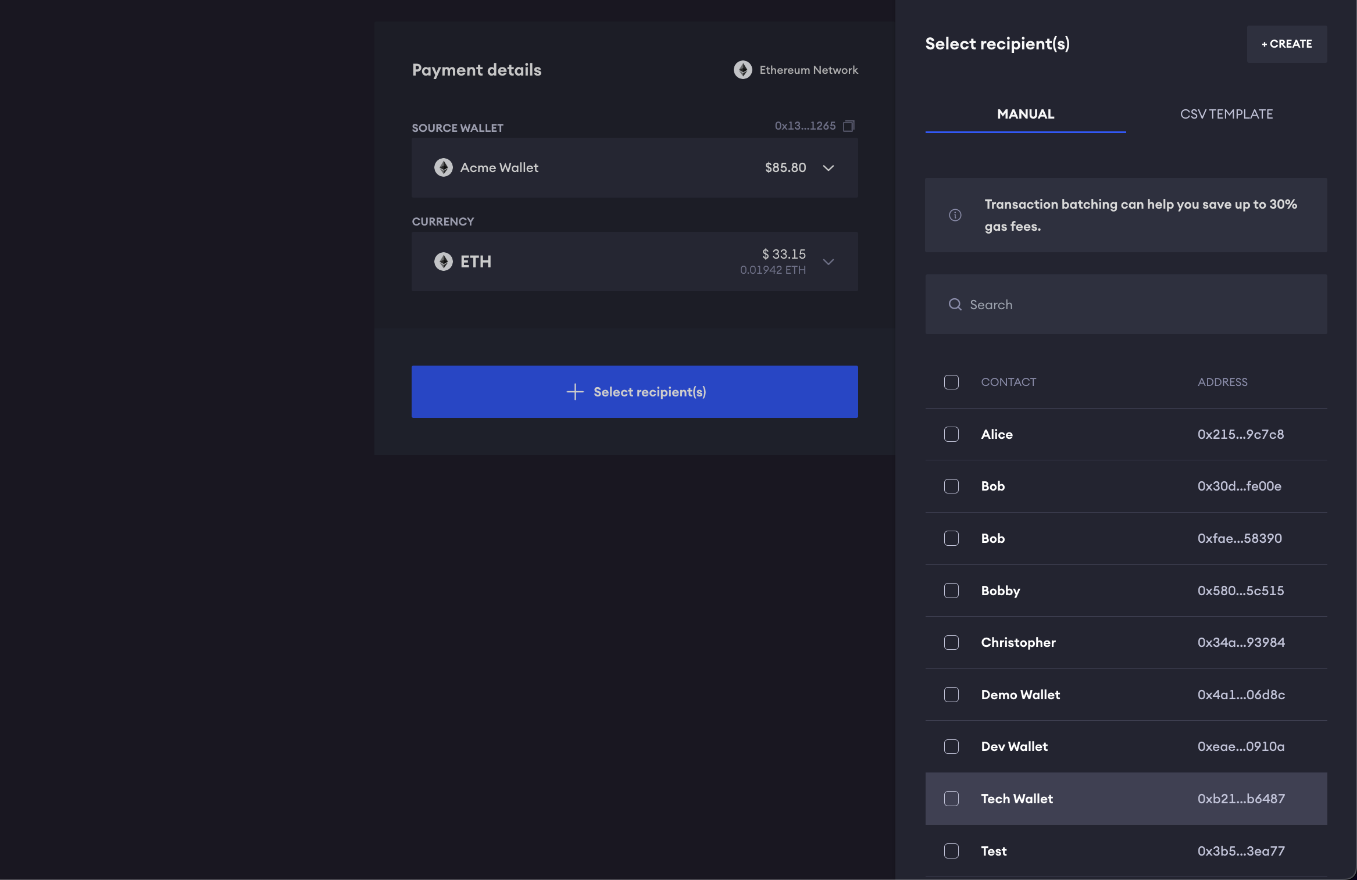Click the info icon in batching notice

coord(955,215)
